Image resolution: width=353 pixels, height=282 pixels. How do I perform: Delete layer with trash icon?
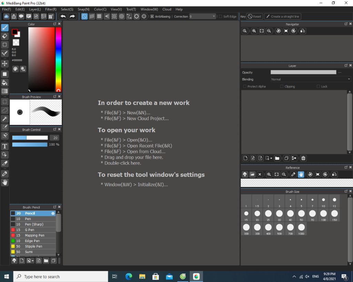[x=303, y=158]
